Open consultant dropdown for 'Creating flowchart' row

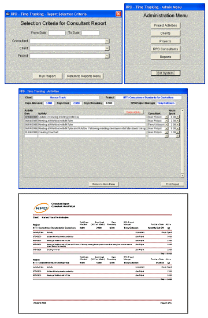pos(166,132)
